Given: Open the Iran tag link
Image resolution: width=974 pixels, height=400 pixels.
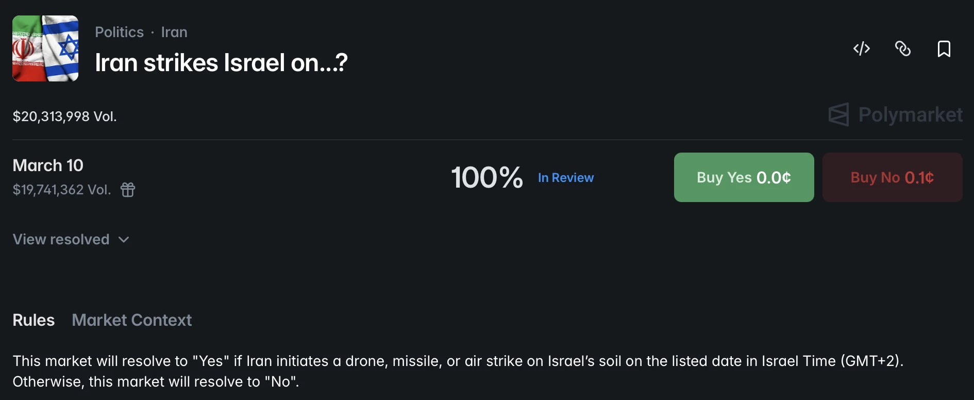Looking at the screenshot, I should (174, 32).
